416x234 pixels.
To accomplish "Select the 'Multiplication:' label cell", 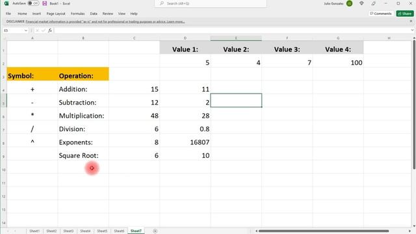I will 83,114.
